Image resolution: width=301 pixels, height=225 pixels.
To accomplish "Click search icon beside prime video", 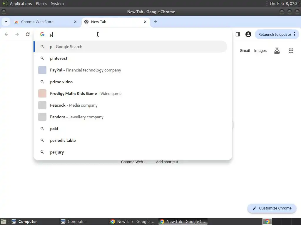I will point(42,82).
